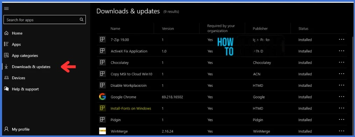Open the ActiveX Fix Application entry
This screenshot has width=355, height=137.
[x=129, y=51]
